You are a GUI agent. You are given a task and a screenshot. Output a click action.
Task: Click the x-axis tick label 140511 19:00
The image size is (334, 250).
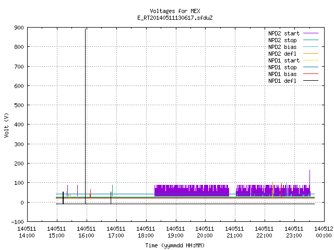coord(175,232)
